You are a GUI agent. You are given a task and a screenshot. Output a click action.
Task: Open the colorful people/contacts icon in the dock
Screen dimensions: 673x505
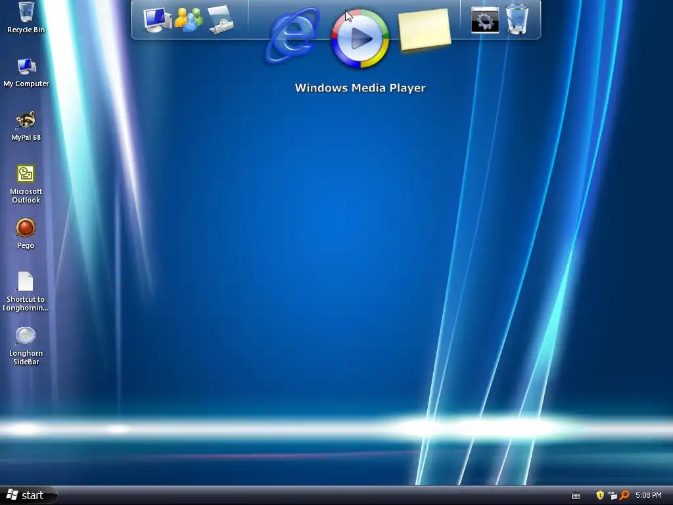[189, 20]
